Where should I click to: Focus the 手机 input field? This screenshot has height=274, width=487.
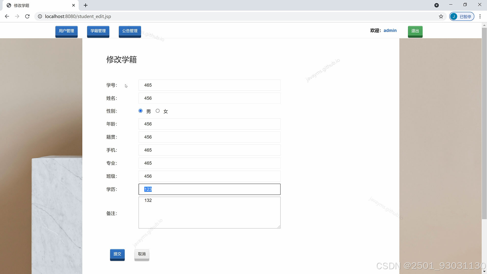tap(210, 150)
